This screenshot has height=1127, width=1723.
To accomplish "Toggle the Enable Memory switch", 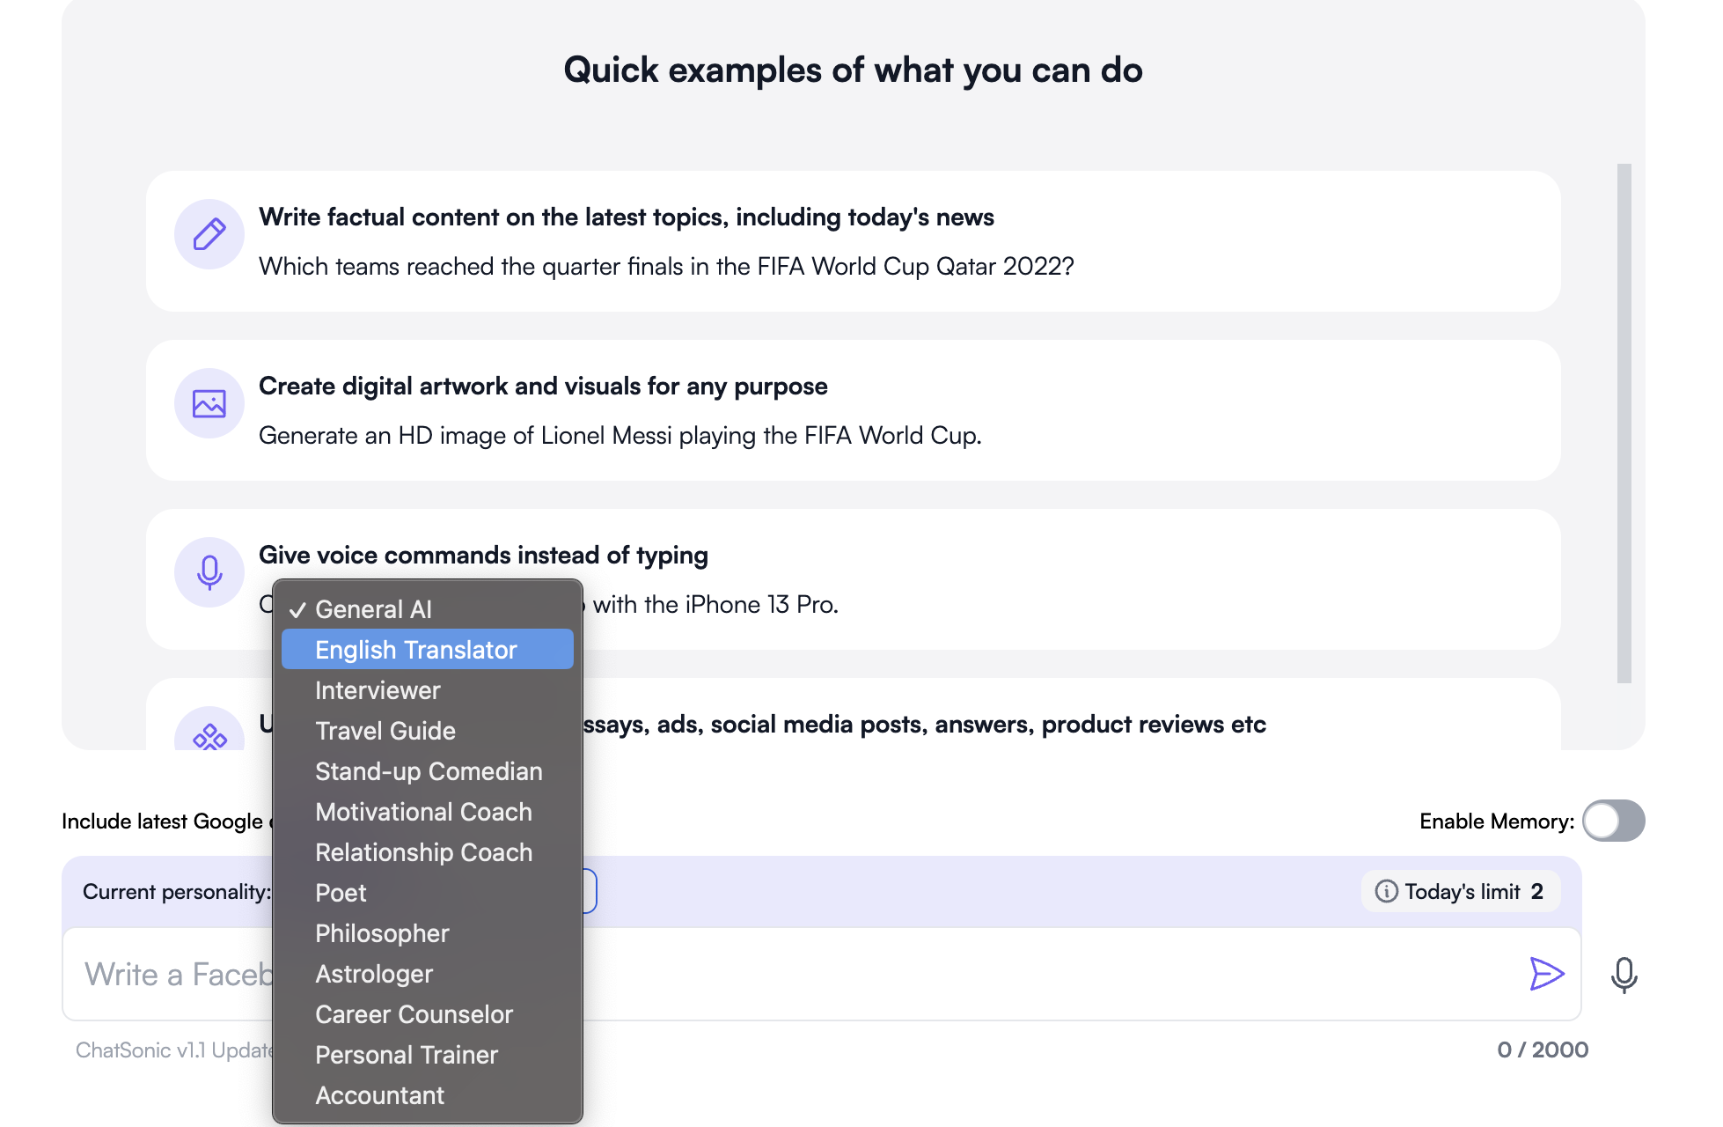I will click(1613, 821).
